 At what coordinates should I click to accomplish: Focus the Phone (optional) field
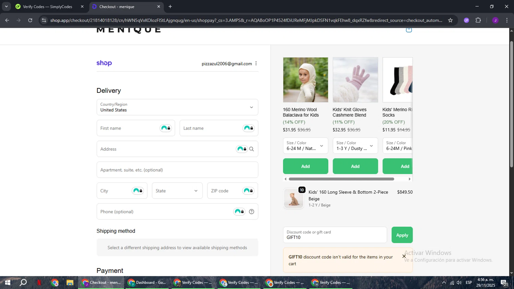coord(177,212)
